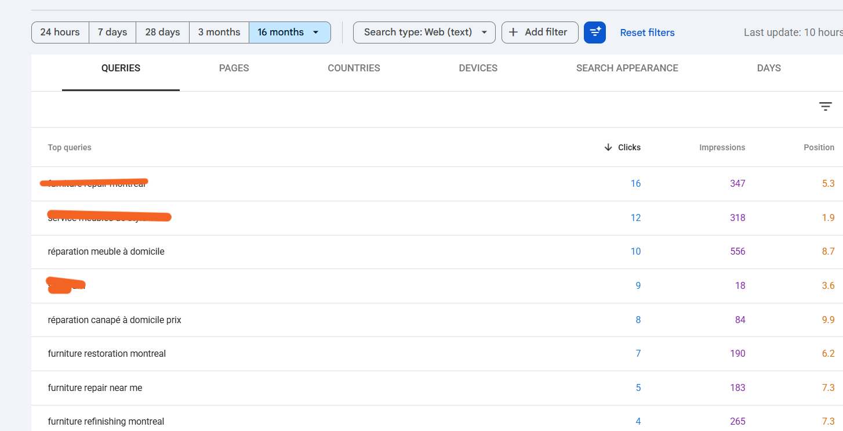Switch to the PAGES tab
Image resolution: width=843 pixels, height=431 pixels.
tap(234, 68)
